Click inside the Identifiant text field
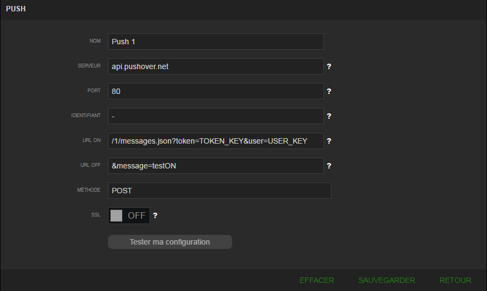The width and height of the screenshot is (487, 291). [215, 116]
